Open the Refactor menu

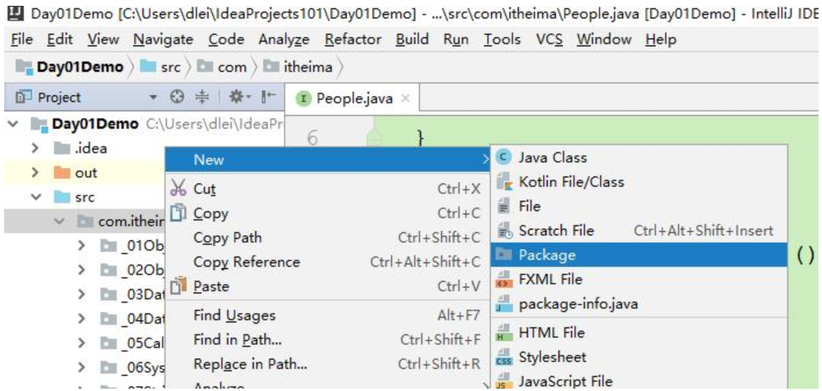click(353, 39)
